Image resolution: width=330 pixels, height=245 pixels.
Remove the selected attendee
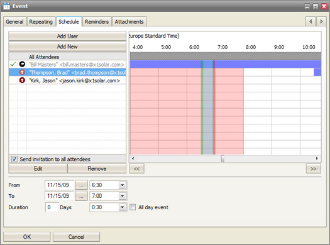[x=97, y=168]
